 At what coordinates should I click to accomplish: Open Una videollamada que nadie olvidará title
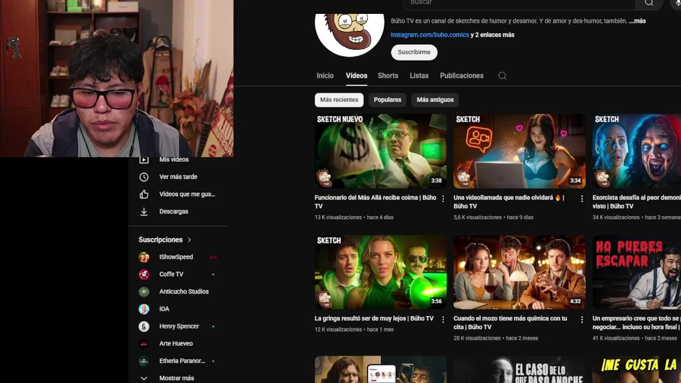click(x=509, y=202)
